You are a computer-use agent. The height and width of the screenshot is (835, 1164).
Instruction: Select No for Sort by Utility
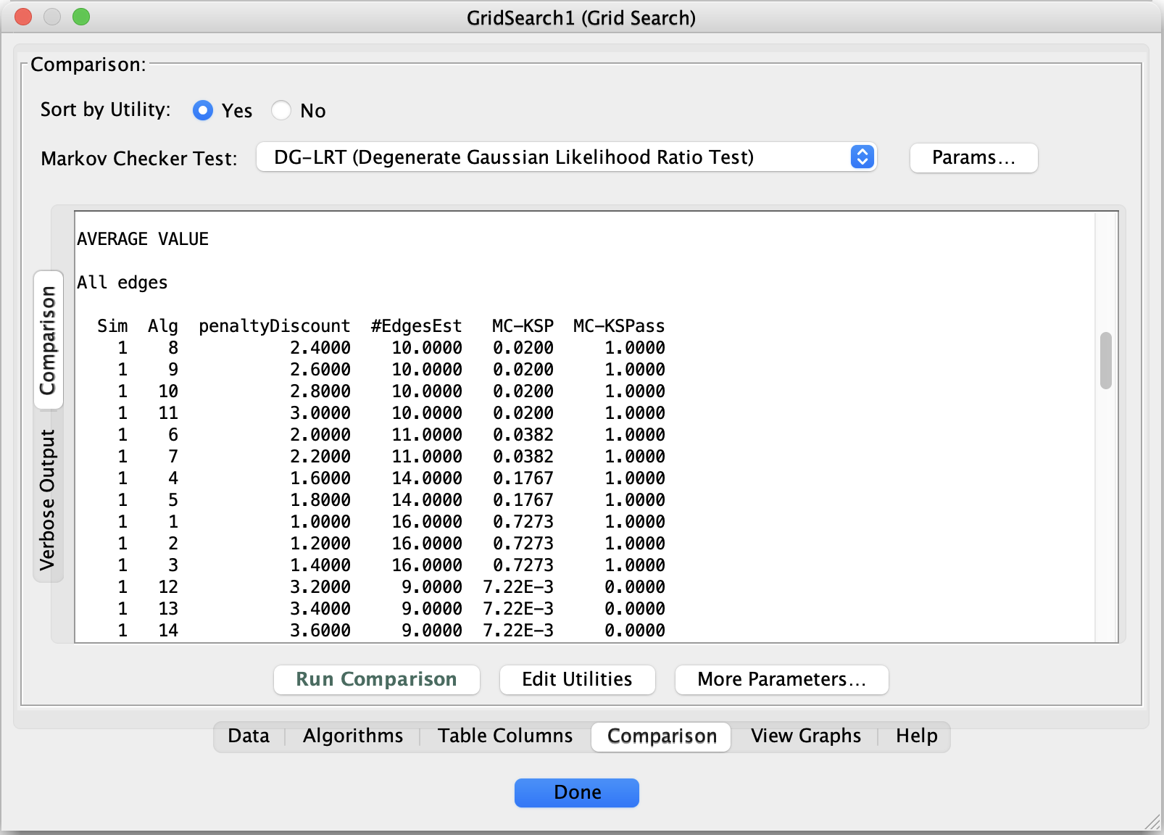[x=281, y=110]
